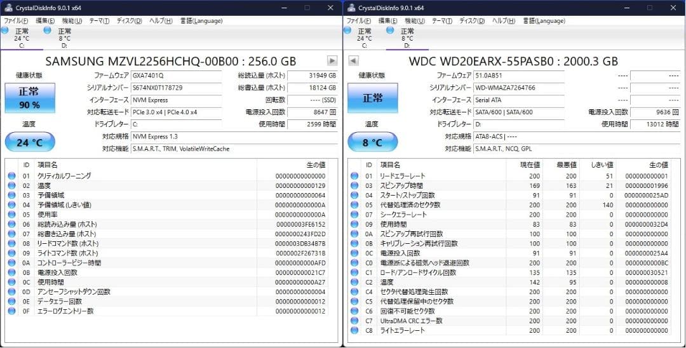Go to next disk arrow in left window
The width and height of the screenshot is (686, 348).
[x=332, y=61]
